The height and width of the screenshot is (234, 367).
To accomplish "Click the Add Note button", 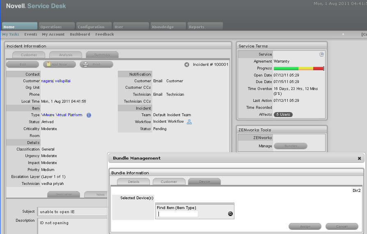I will tap(60, 64).
